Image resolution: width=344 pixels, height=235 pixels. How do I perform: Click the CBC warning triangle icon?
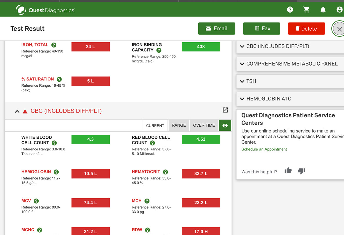tap(25, 111)
